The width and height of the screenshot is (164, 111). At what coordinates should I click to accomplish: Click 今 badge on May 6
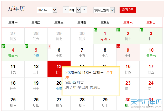click(x=49, y=47)
